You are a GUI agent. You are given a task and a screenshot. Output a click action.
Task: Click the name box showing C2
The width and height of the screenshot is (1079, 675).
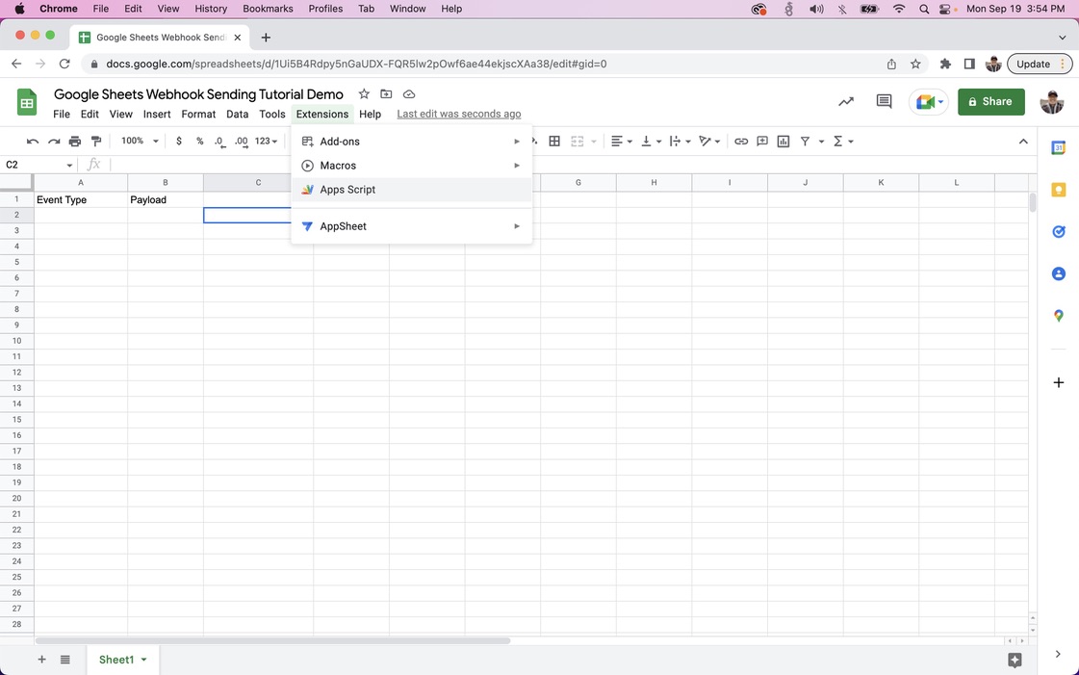[x=39, y=165]
